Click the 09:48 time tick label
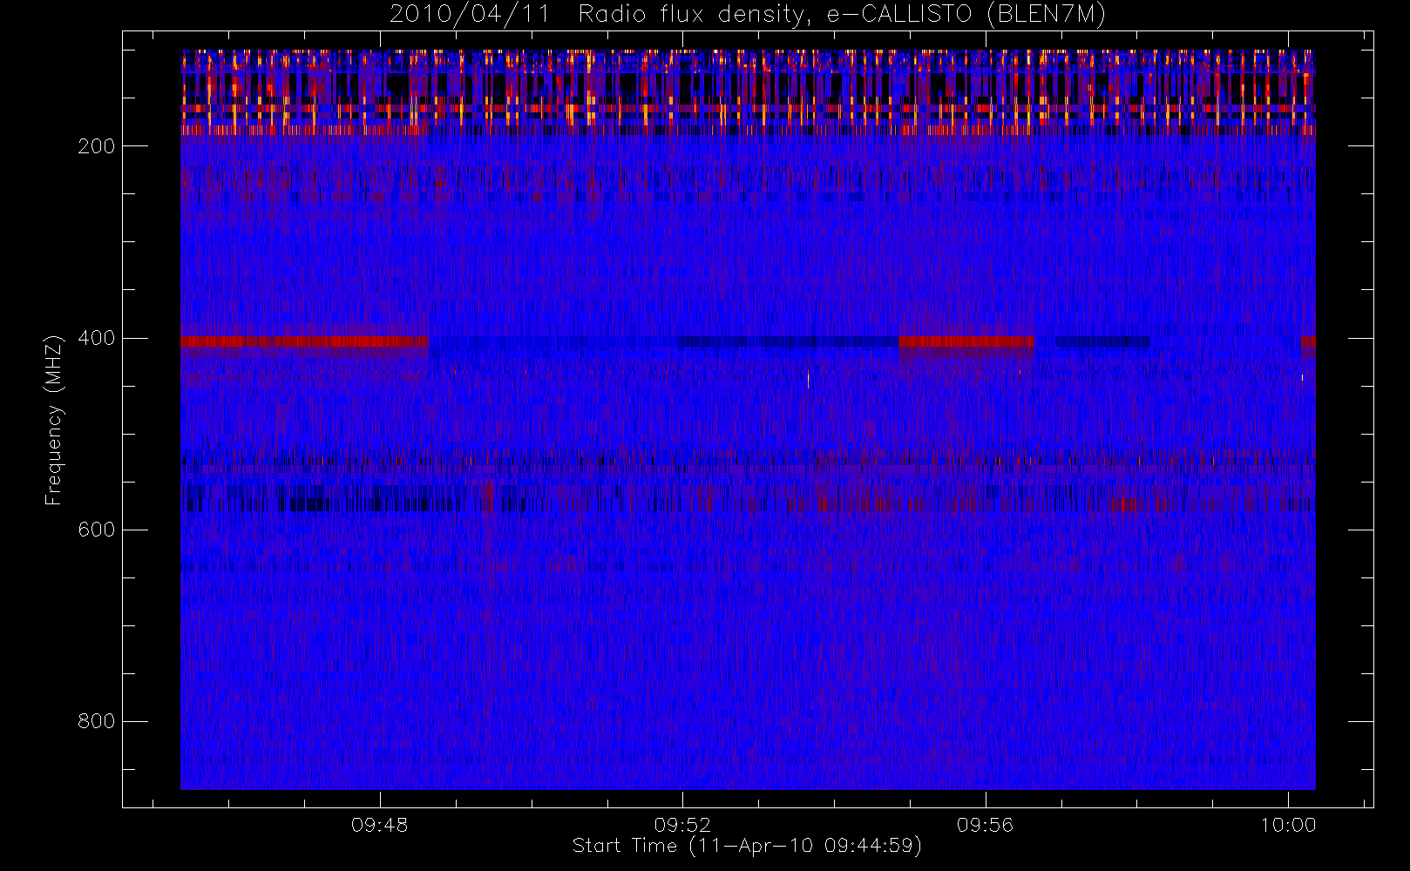The height and width of the screenshot is (871, 1410). click(x=380, y=825)
